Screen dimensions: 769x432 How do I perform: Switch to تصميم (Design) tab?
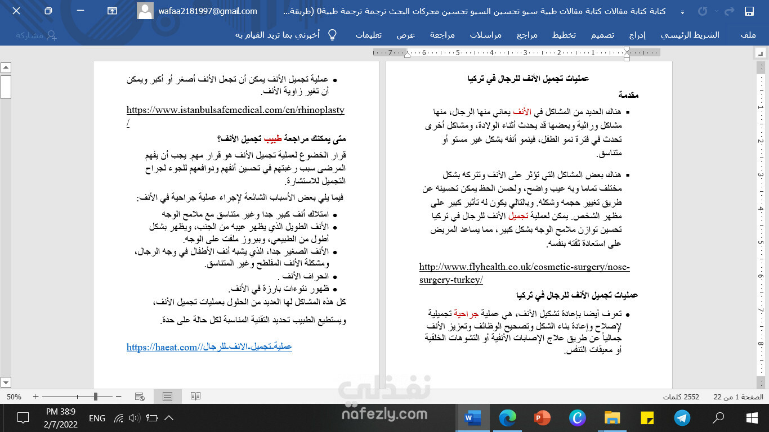click(602, 35)
